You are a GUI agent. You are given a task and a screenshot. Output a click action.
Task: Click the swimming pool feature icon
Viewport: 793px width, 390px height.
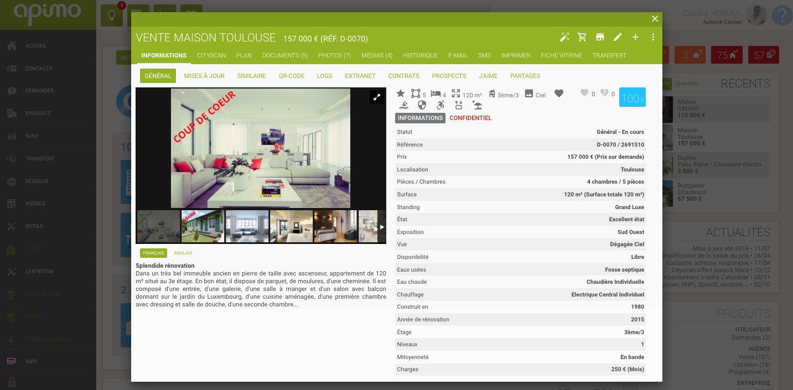point(405,105)
